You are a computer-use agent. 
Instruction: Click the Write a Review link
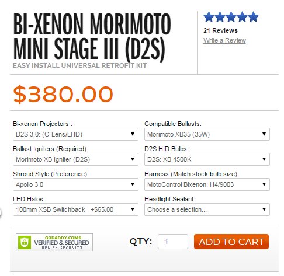[x=224, y=40]
